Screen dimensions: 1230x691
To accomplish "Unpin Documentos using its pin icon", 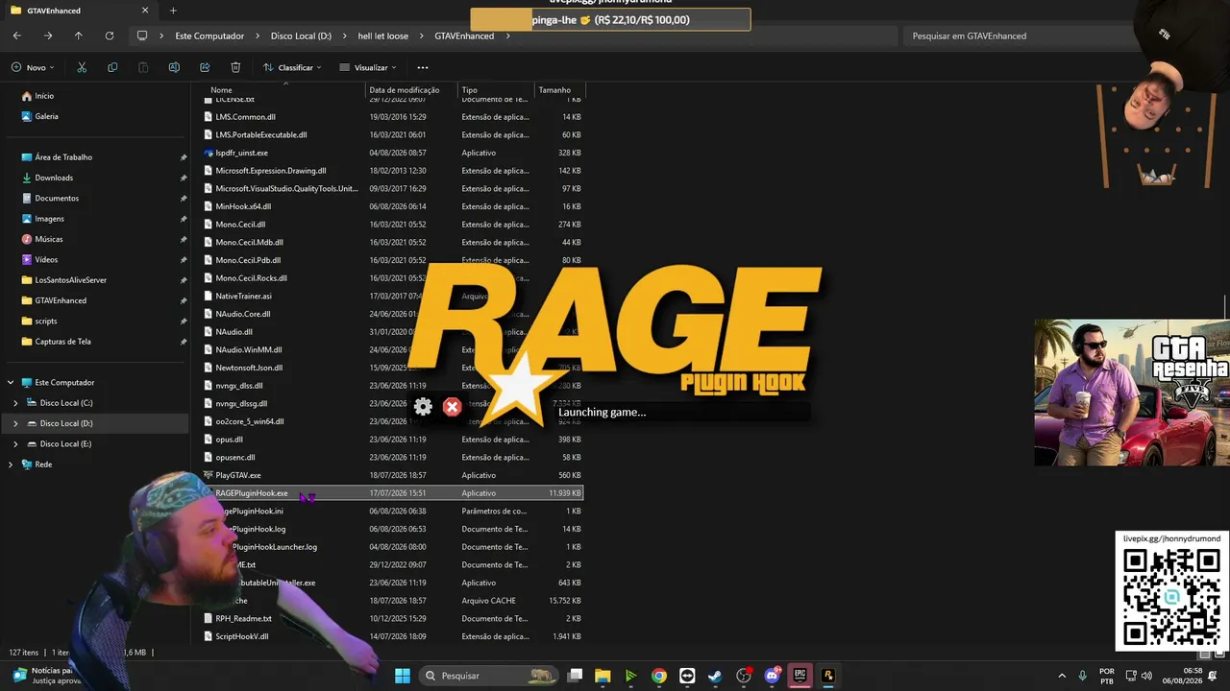I will (x=184, y=198).
